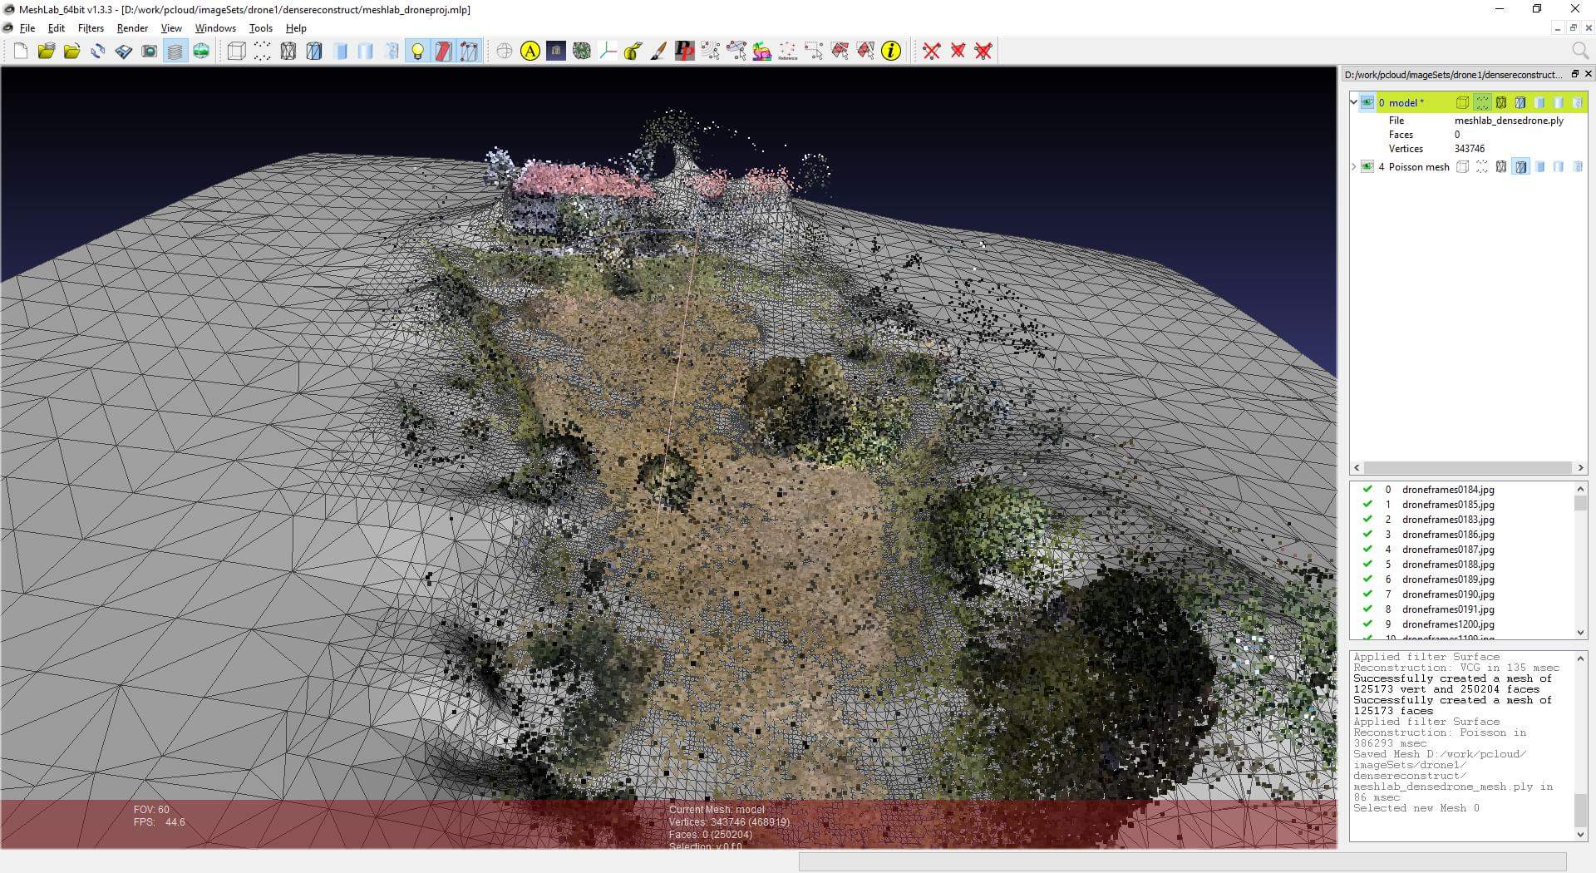Click Delete Selected Faces red X icon
Screen dimensions: 1596x873
tap(958, 52)
